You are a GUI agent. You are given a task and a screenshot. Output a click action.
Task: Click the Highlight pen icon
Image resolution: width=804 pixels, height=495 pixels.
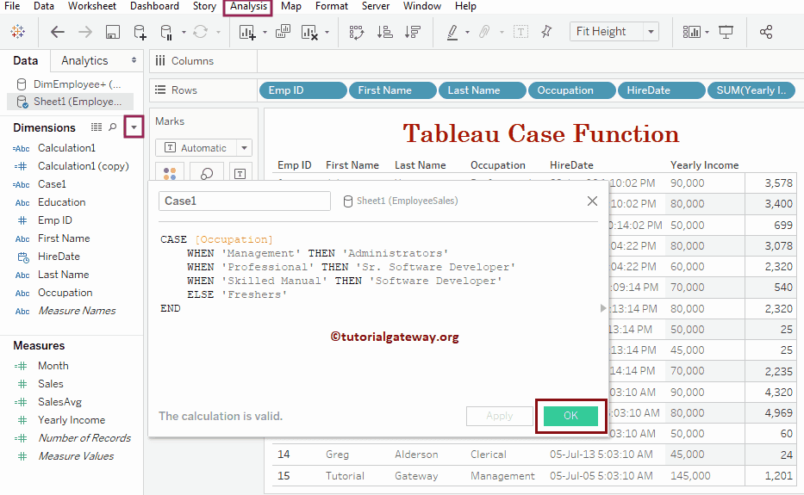tap(452, 33)
